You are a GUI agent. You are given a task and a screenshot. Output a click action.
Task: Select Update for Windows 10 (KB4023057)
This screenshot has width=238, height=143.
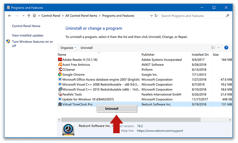tap(88, 99)
